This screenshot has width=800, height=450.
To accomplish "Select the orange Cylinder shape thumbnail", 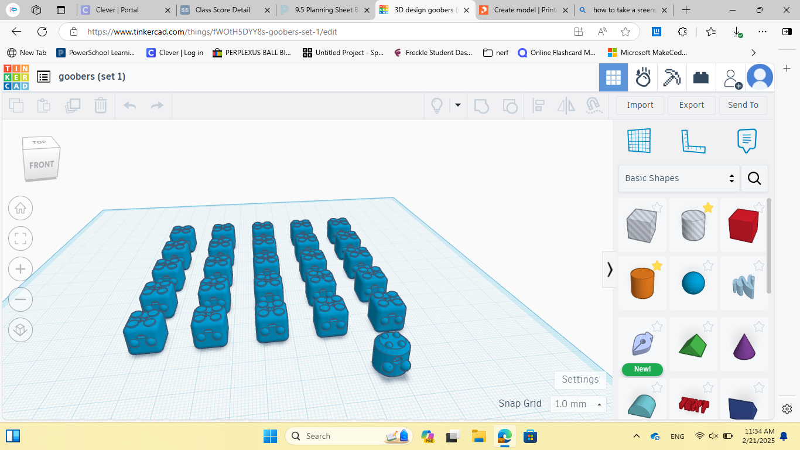I will tap(641, 283).
